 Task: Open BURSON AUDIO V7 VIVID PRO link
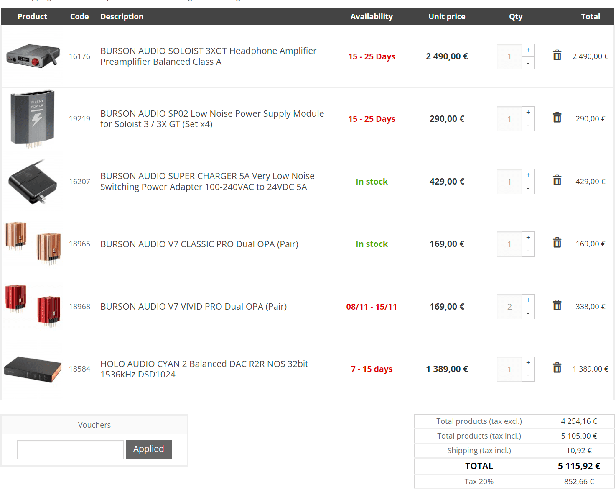[193, 306]
